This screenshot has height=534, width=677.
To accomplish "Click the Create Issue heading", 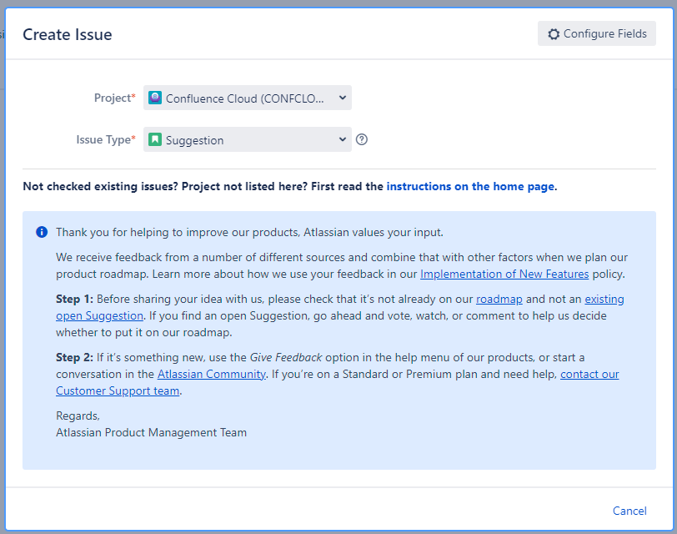I will coord(68,34).
